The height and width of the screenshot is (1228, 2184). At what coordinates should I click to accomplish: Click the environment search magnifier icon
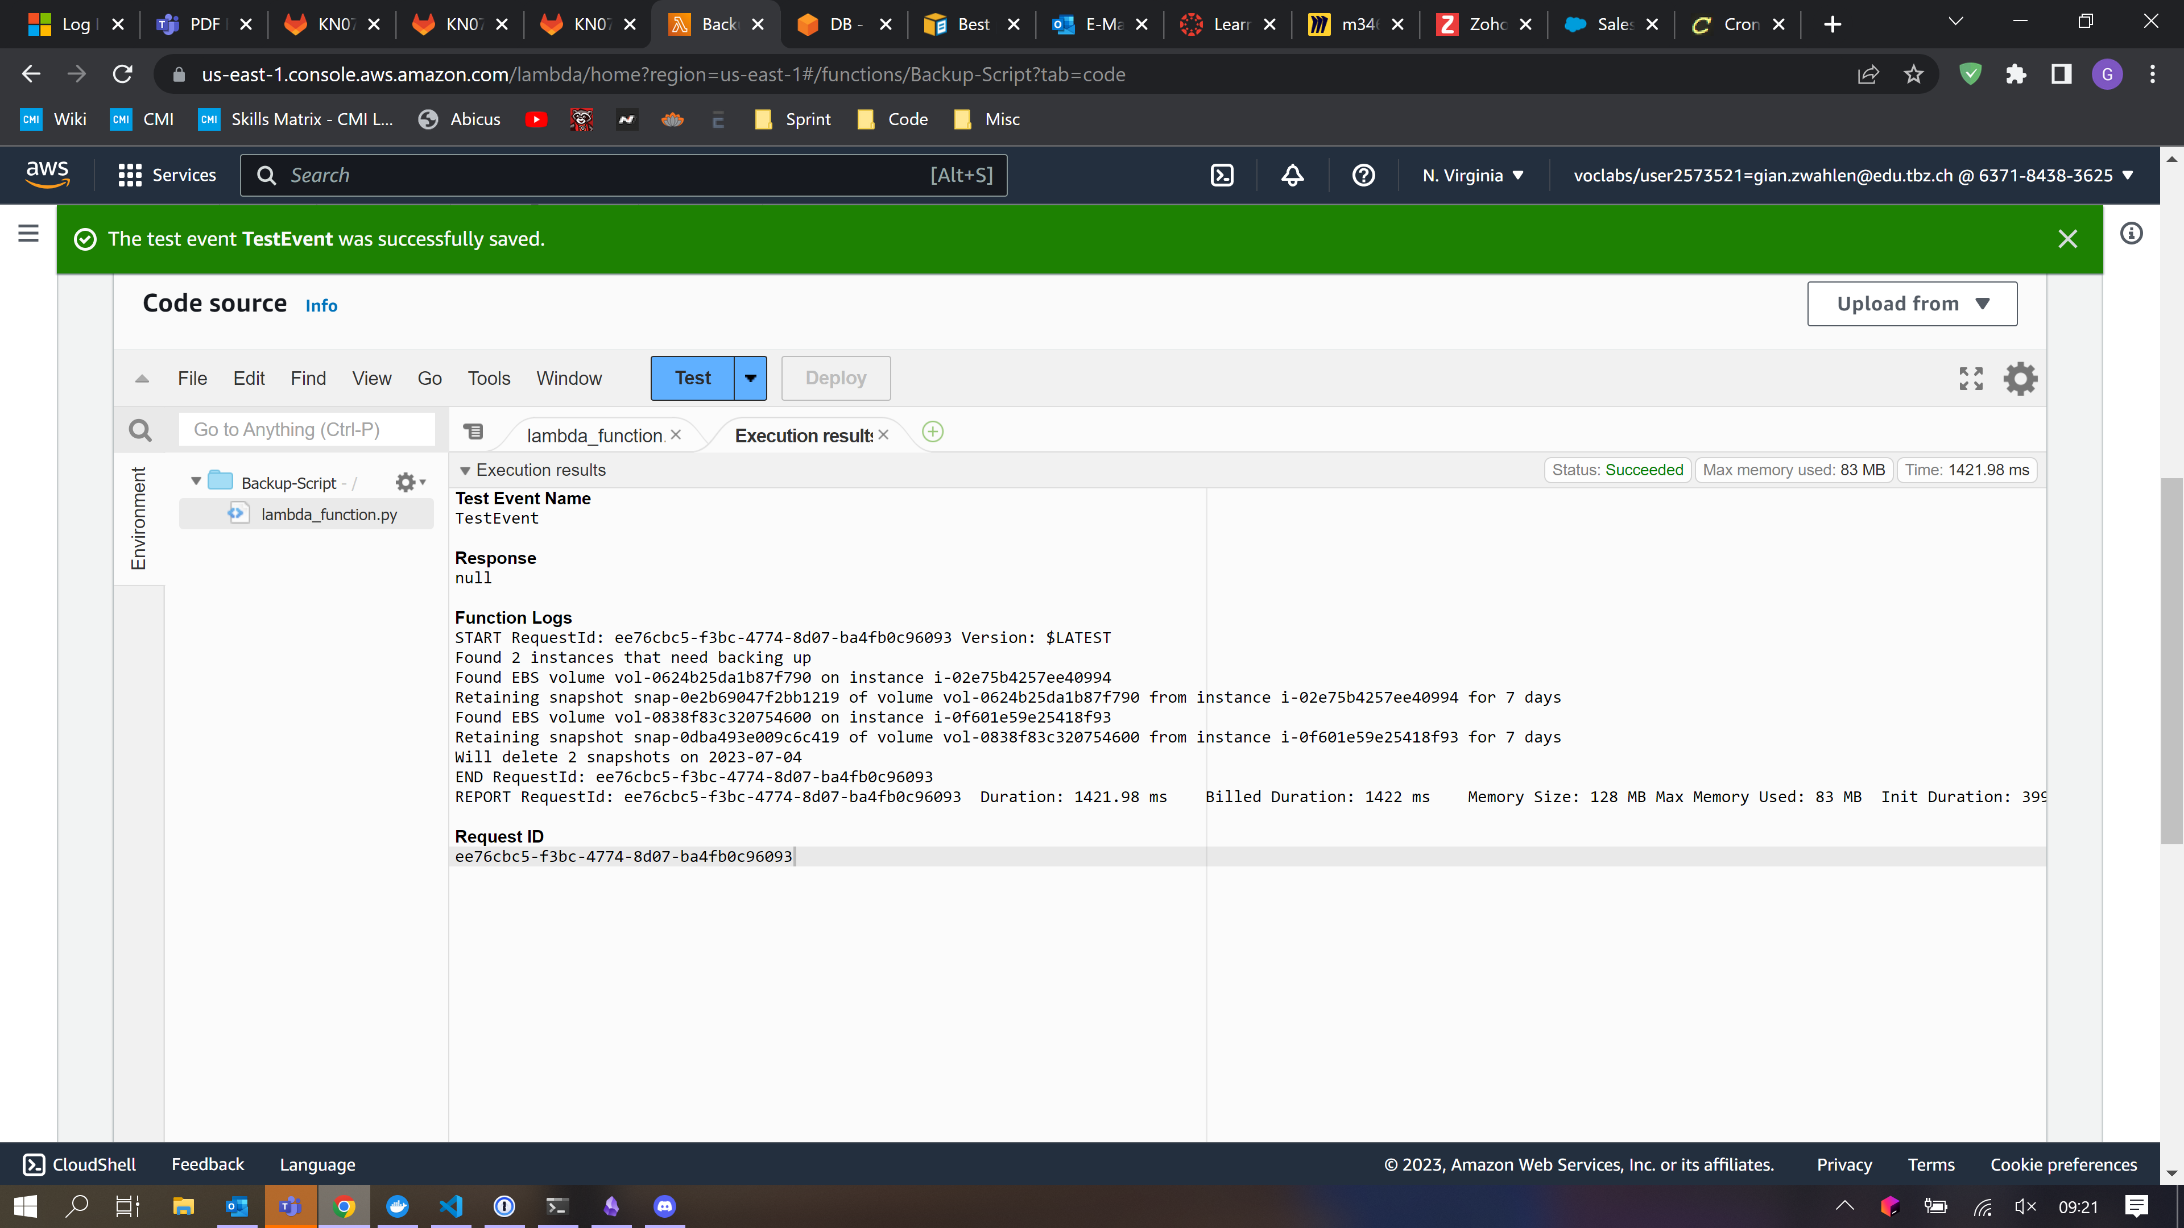coord(140,430)
